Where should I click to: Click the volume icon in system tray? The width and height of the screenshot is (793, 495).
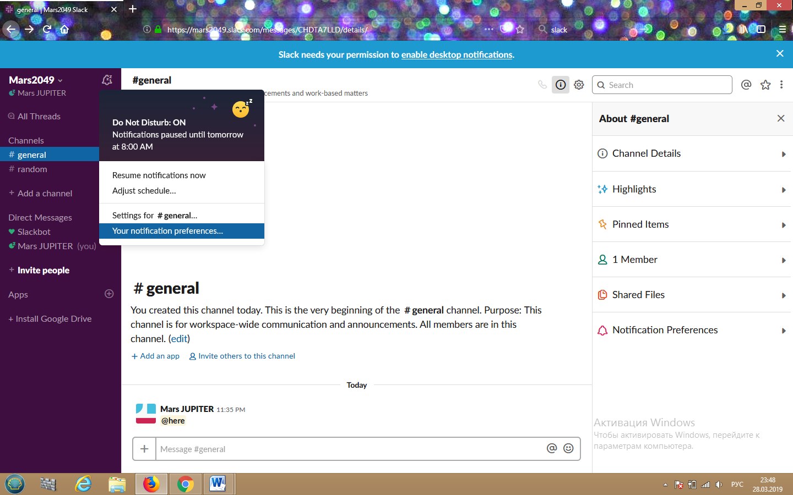tap(719, 485)
